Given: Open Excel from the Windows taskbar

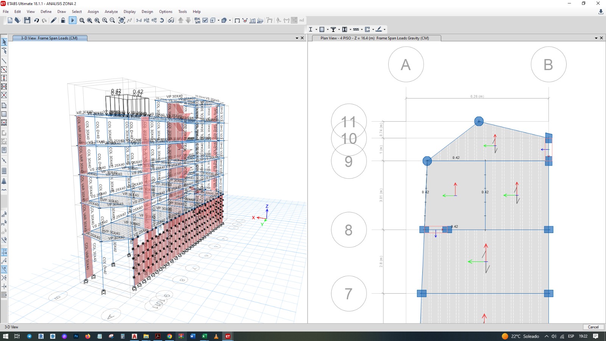Looking at the screenshot, I should [205, 336].
